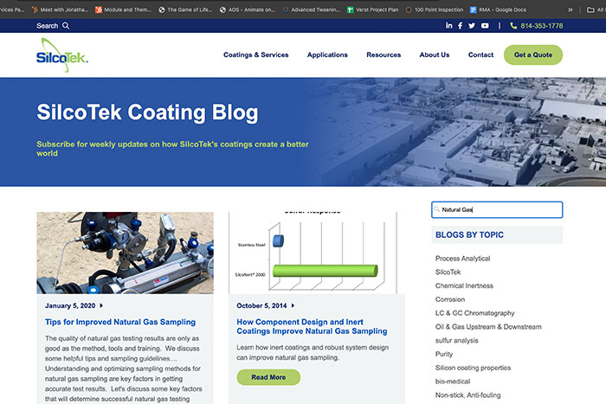This screenshot has width=606, height=404.
Task: Open 'Advanced Tweenin...' bookmark
Action: 311,10
